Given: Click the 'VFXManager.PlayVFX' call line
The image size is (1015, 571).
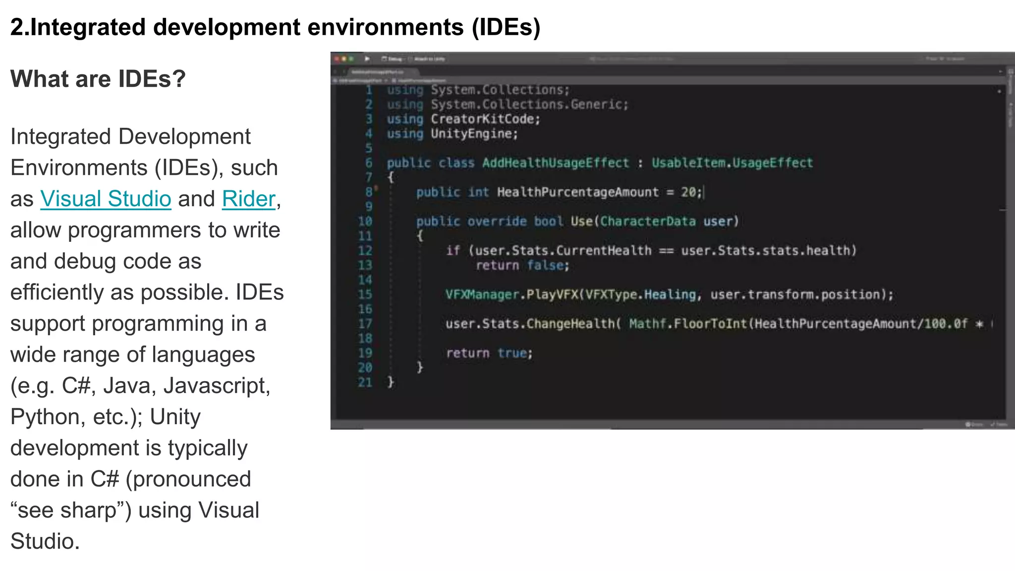Looking at the screenshot, I should pos(670,294).
